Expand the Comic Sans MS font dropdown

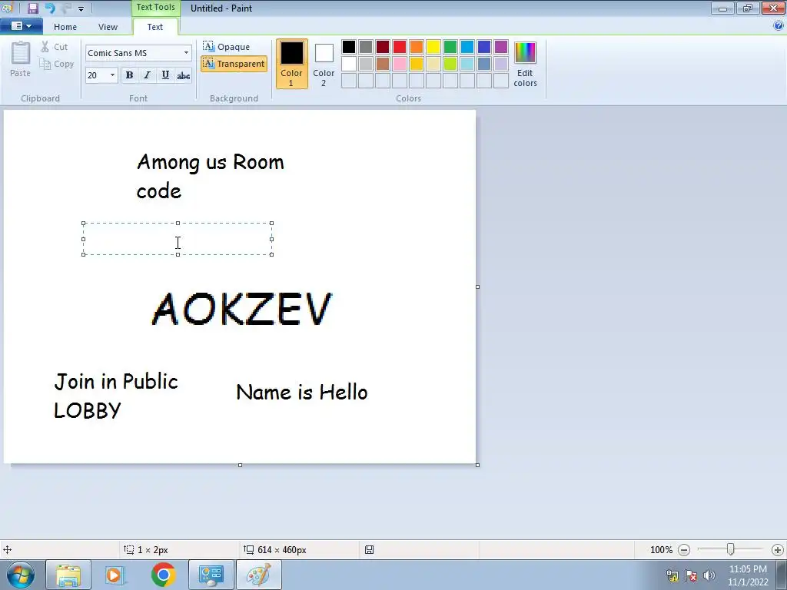(x=186, y=53)
